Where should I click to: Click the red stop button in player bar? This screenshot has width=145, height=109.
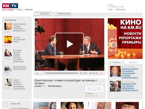[x=44, y=73]
